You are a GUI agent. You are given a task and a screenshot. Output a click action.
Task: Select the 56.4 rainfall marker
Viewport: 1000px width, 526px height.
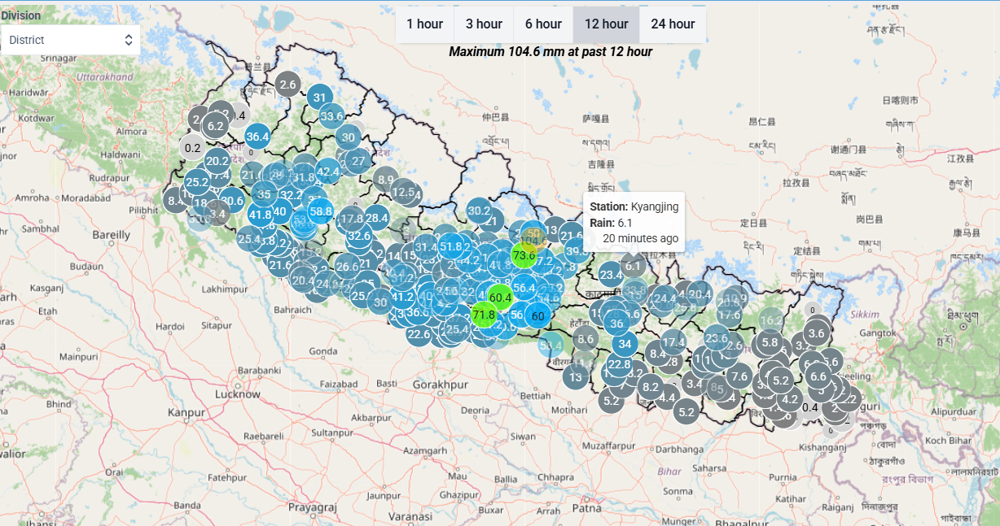click(524, 287)
